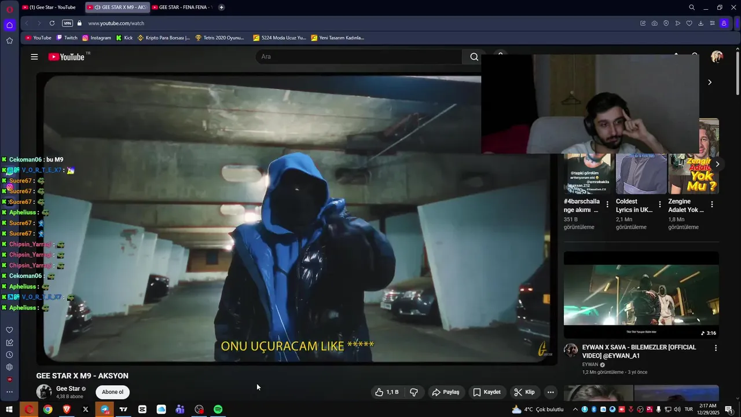741x417 pixels.
Task: Open the EYWAN channel link
Action: click(590, 365)
